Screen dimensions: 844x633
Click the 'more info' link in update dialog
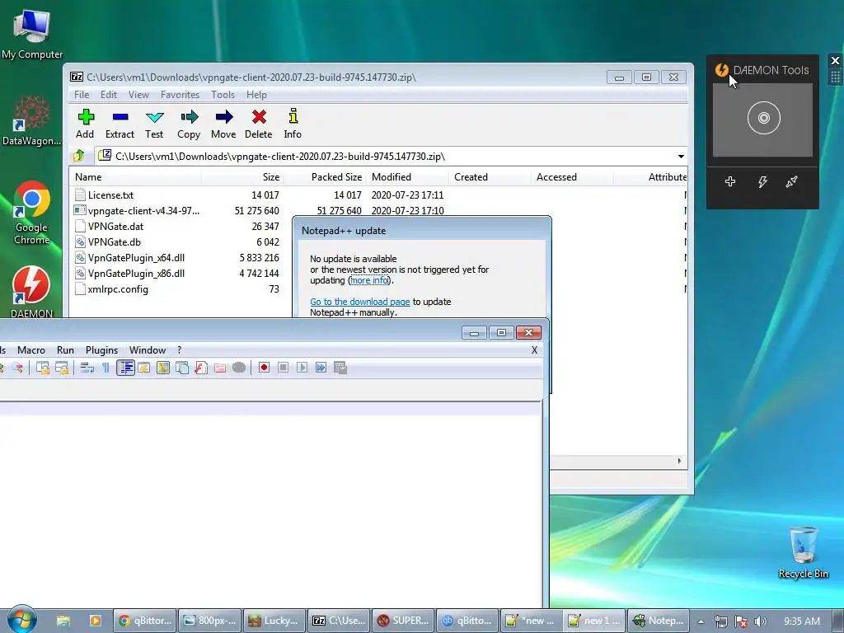369,280
